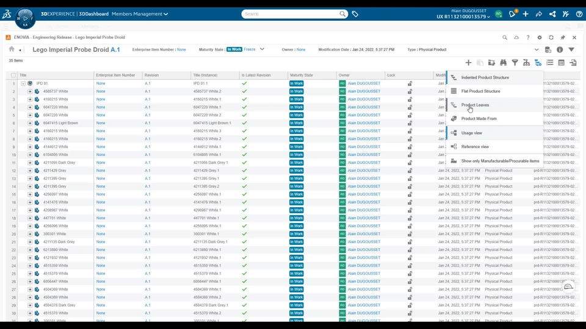Switch to Reference view
Viewport: 586px width, 329px height.
pyautogui.click(x=495, y=147)
